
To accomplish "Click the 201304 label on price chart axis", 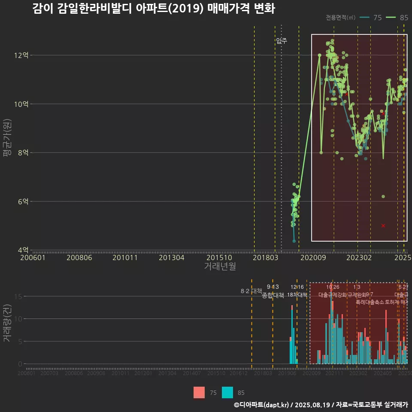I will point(172,257).
